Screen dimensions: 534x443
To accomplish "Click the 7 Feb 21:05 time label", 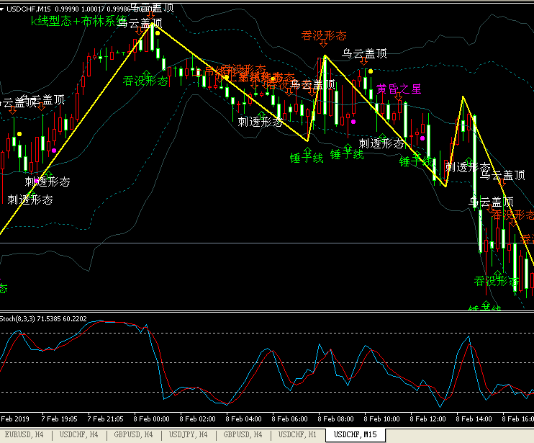I will point(105,419).
